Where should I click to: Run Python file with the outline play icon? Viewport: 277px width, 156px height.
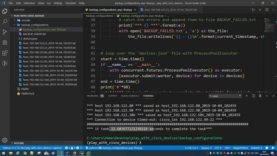pyautogui.click(x=253, y=10)
